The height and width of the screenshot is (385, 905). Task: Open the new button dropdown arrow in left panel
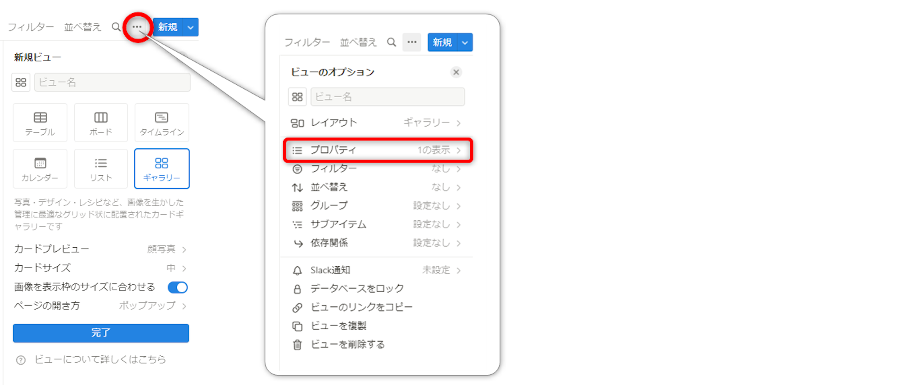pyautogui.click(x=190, y=27)
